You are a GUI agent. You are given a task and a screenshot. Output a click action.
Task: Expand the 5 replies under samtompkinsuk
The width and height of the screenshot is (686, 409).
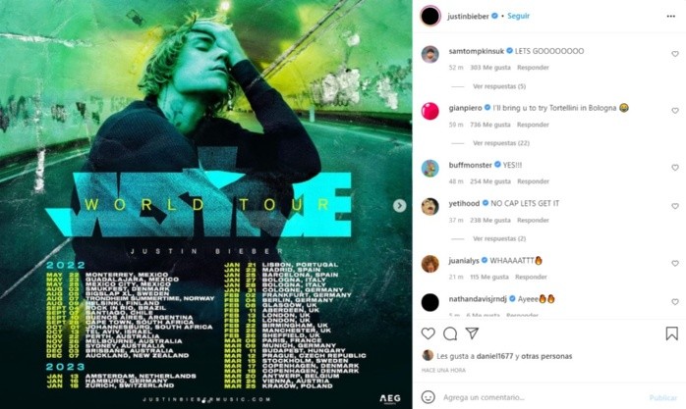(x=499, y=86)
